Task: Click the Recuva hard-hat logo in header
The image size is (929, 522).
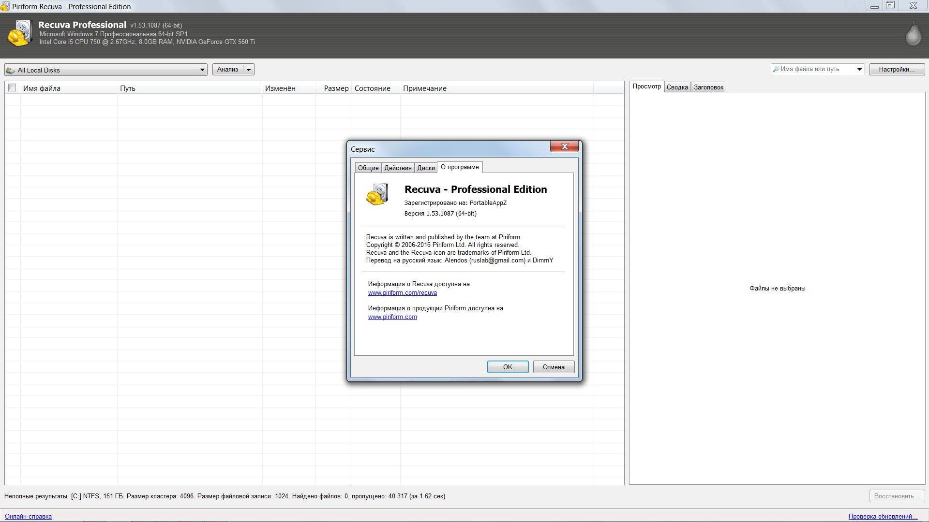Action: click(20, 33)
